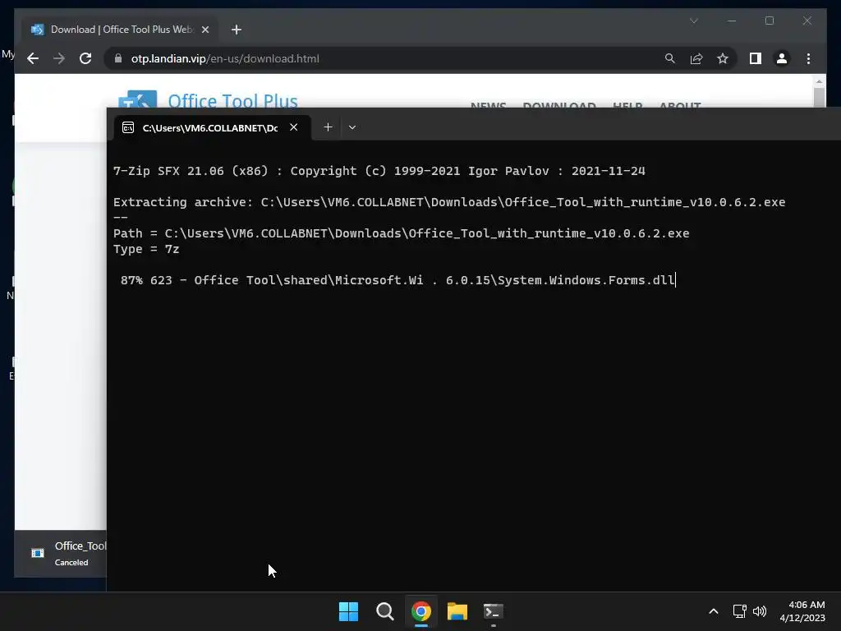Close the terminal tab
This screenshot has height=631, width=841.
[x=293, y=127]
